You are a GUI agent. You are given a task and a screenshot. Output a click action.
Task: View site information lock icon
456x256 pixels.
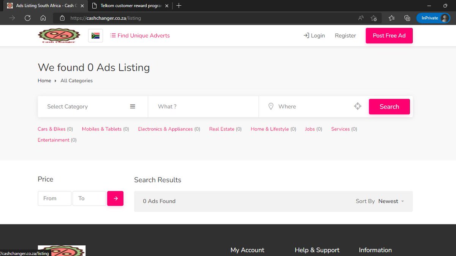click(x=62, y=18)
